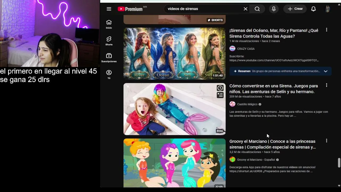The height and width of the screenshot is (192, 341).
Task: Click the '1:51:40' duration badge
Action: pos(218,76)
